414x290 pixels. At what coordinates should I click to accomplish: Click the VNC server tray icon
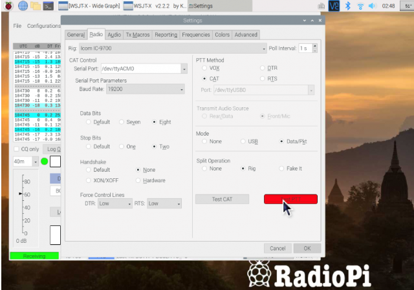coord(334,6)
